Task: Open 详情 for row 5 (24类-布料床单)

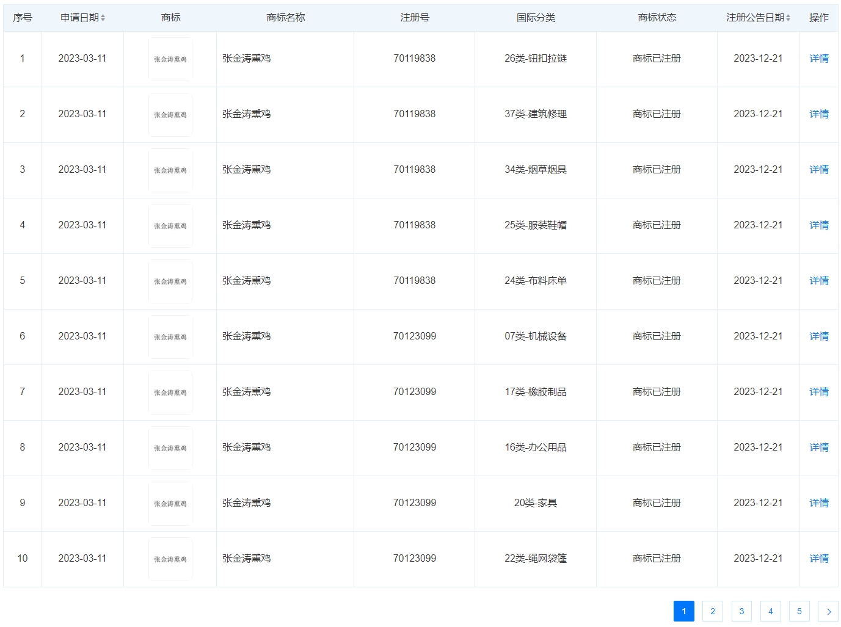Action: [x=819, y=281]
